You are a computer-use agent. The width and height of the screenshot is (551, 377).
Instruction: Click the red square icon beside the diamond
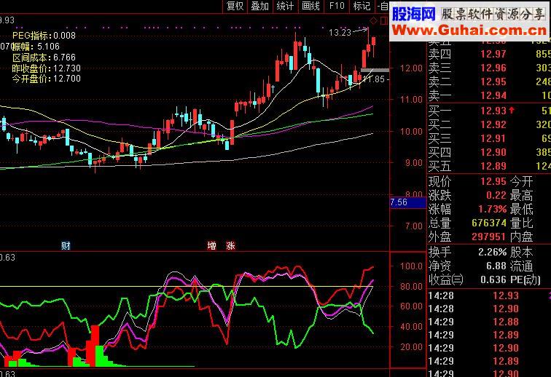tap(384, 21)
